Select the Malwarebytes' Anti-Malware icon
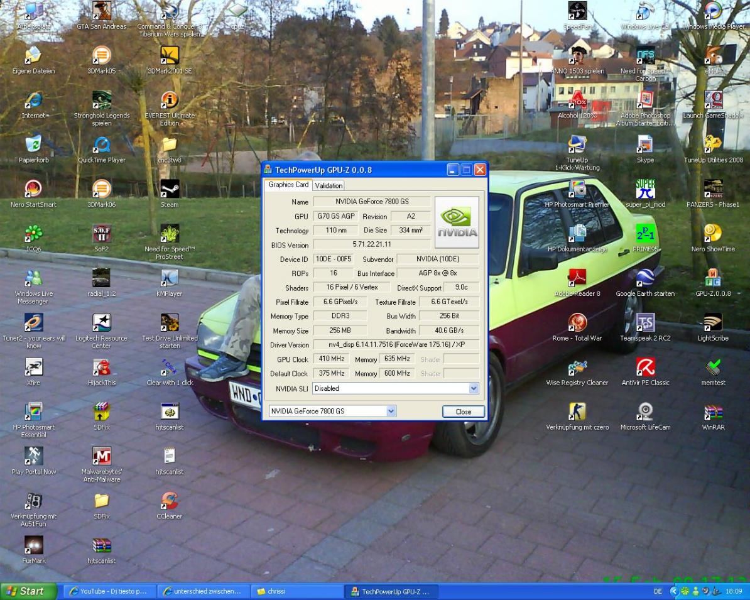The image size is (750, 600). [101, 456]
